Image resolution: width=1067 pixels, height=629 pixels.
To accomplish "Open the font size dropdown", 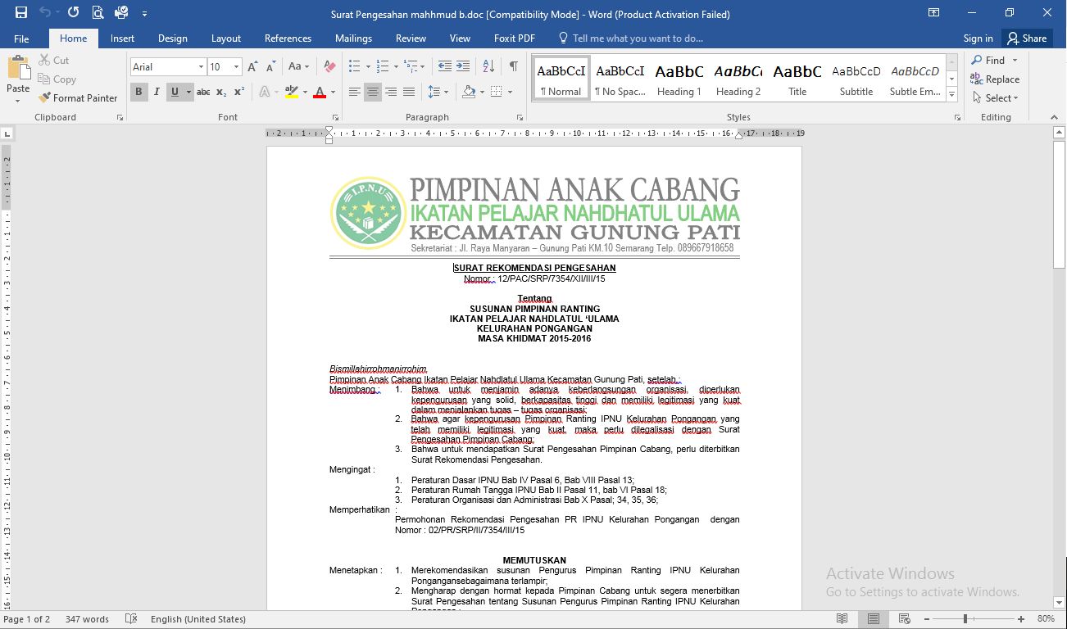I will (x=237, y=67).
